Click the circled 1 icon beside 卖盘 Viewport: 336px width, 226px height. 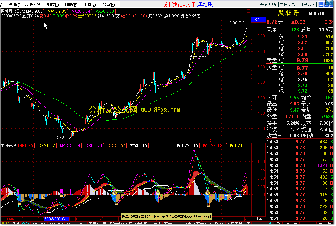282,60
